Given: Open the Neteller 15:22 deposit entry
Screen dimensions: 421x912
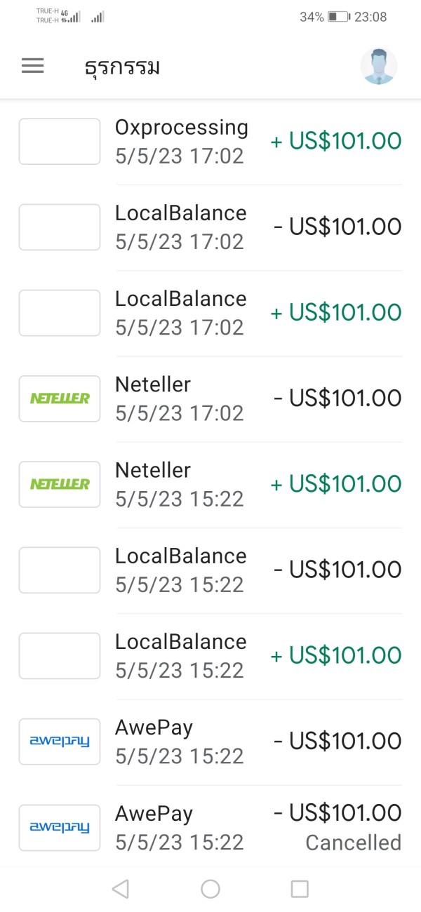Looking at the screenshot, I should [153, 470].
